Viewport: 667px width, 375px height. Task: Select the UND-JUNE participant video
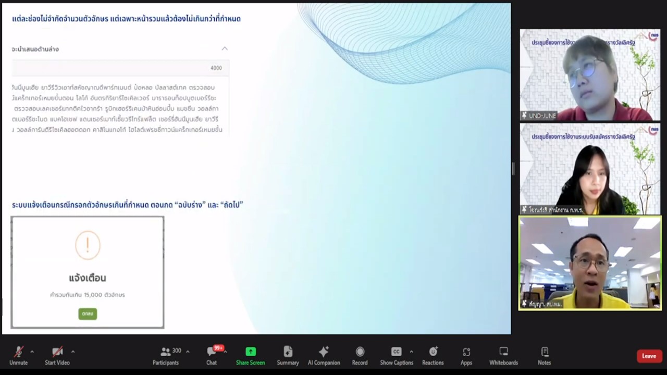click(590, 75)
